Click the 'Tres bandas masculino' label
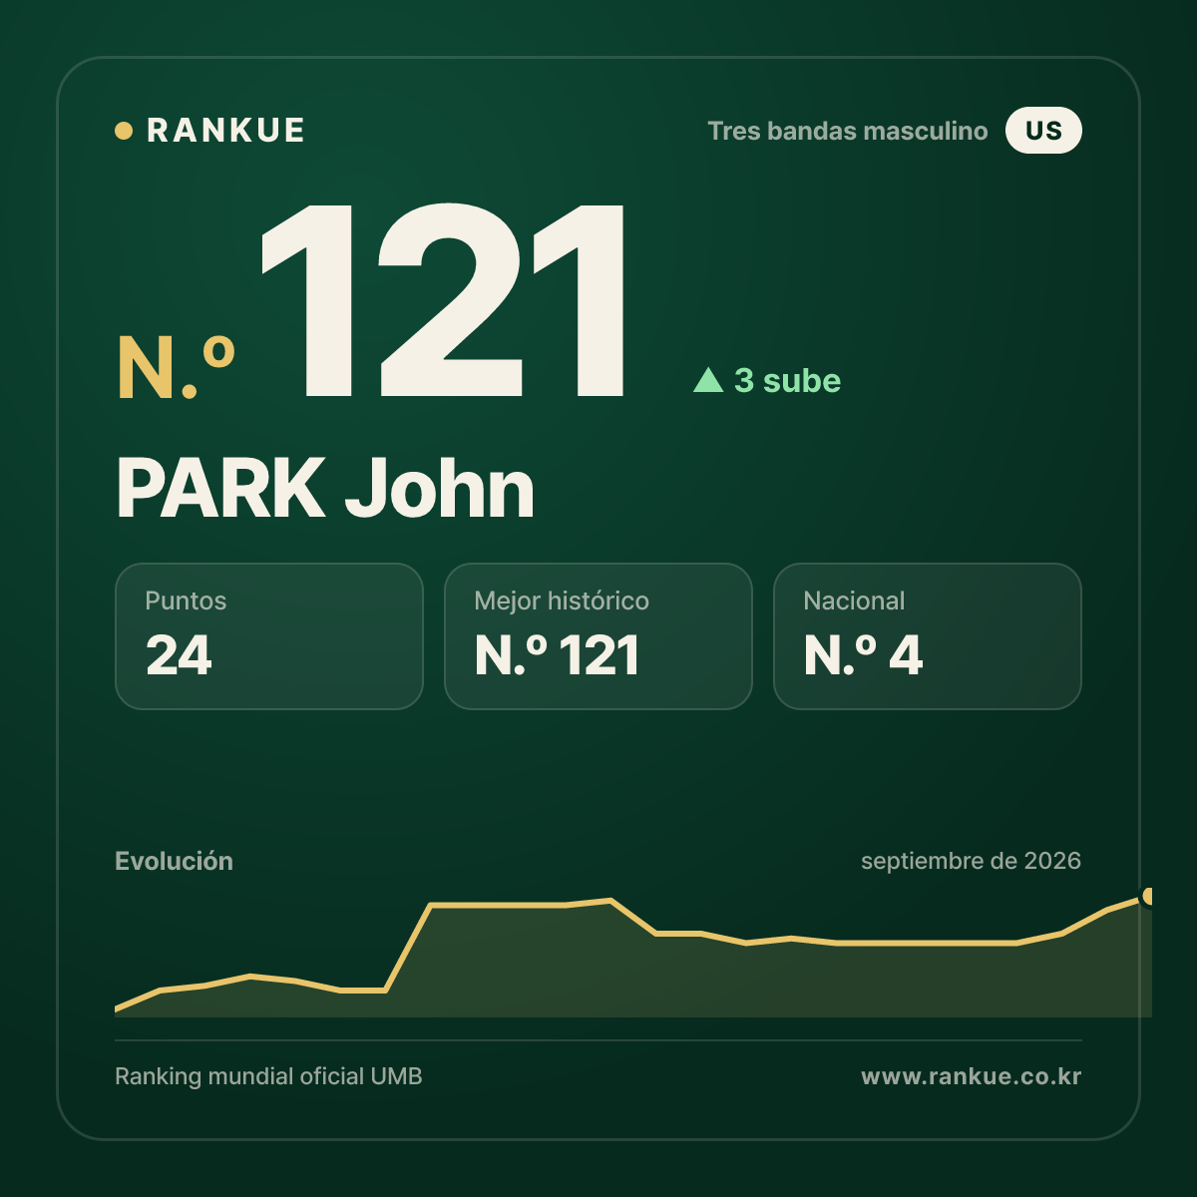Viewport: 1197px width, 1197px height. coord(848,132)
